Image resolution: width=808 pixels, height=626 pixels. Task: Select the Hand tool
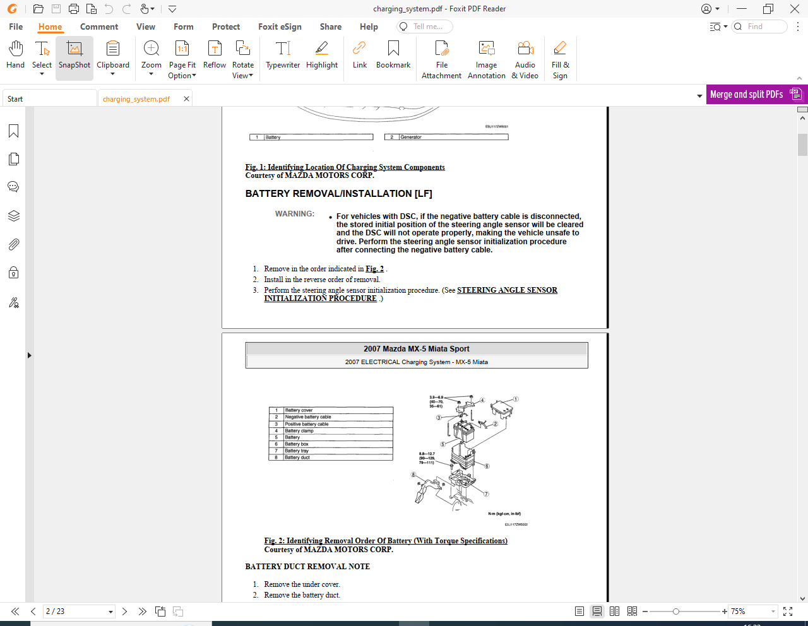(x=15, y=56)
